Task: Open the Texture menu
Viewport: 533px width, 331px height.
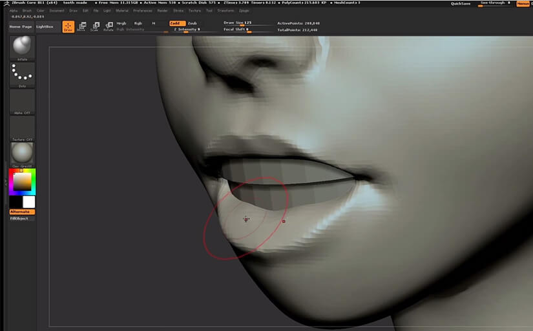Action: (x=194, y=11)
